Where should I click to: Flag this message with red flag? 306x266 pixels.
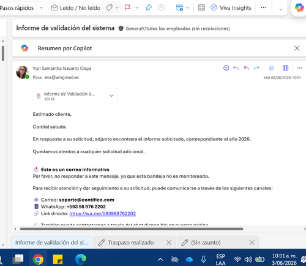128,8
